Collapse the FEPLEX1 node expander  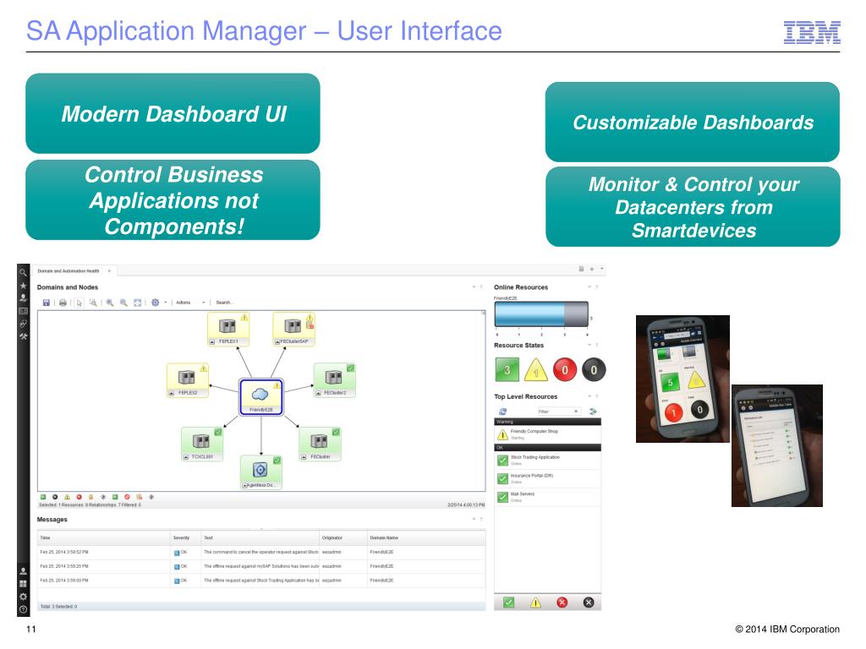(x=213, y=341)
